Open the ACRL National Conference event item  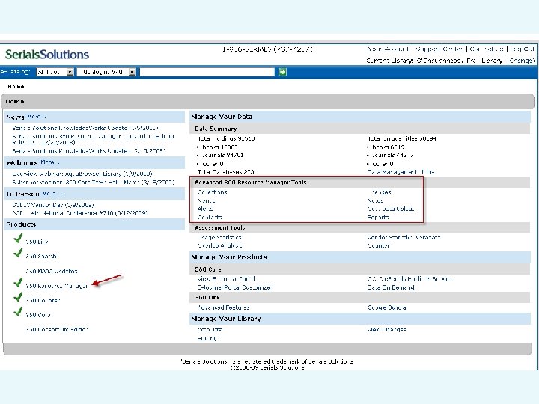80,213
